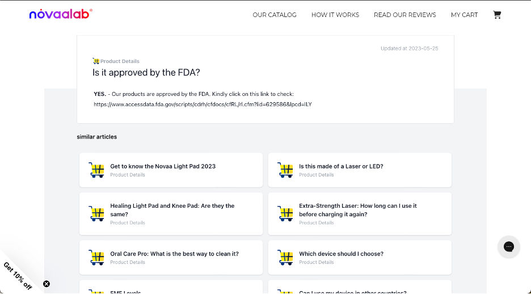Go to HOW IT WORKS page
The width and height of the screenshot is (531, 294).
coord(335,15)
